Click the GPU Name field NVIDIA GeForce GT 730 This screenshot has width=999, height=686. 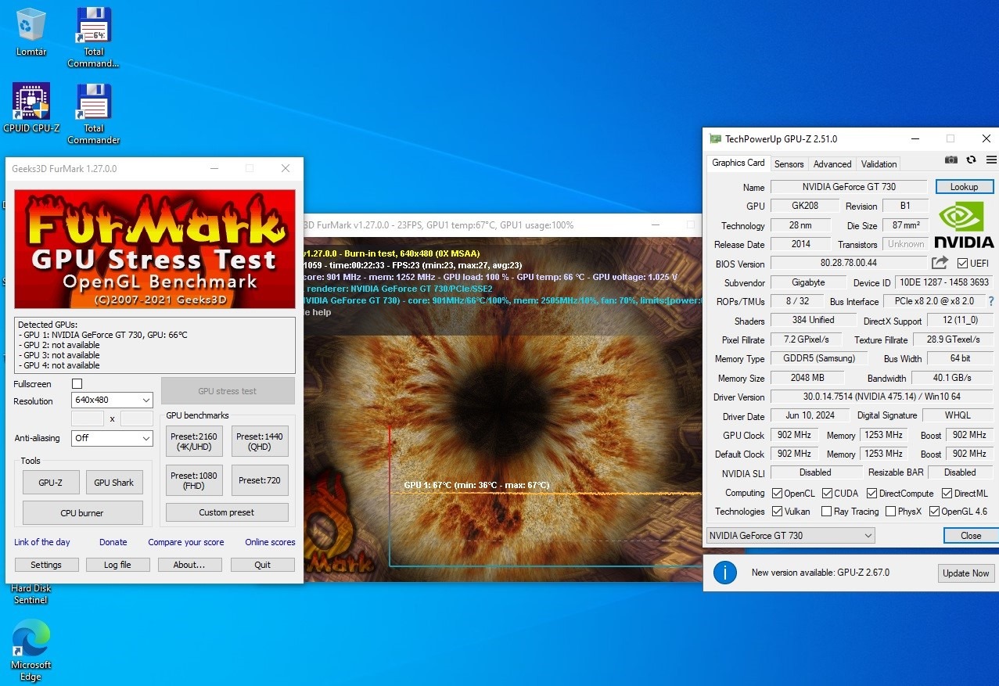pos(849,187)
